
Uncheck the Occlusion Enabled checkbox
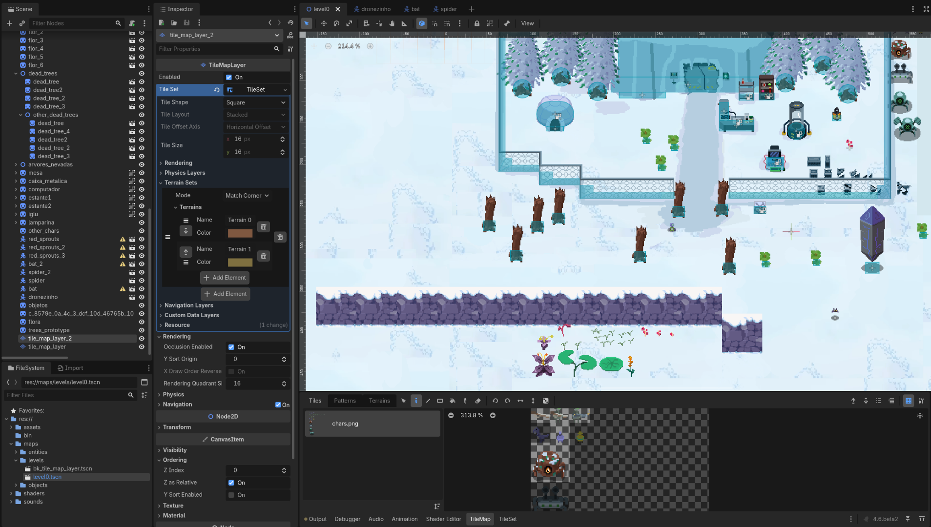click(231, 347)
